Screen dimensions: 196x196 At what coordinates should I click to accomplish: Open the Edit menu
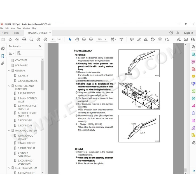click(x=7, y=28)
